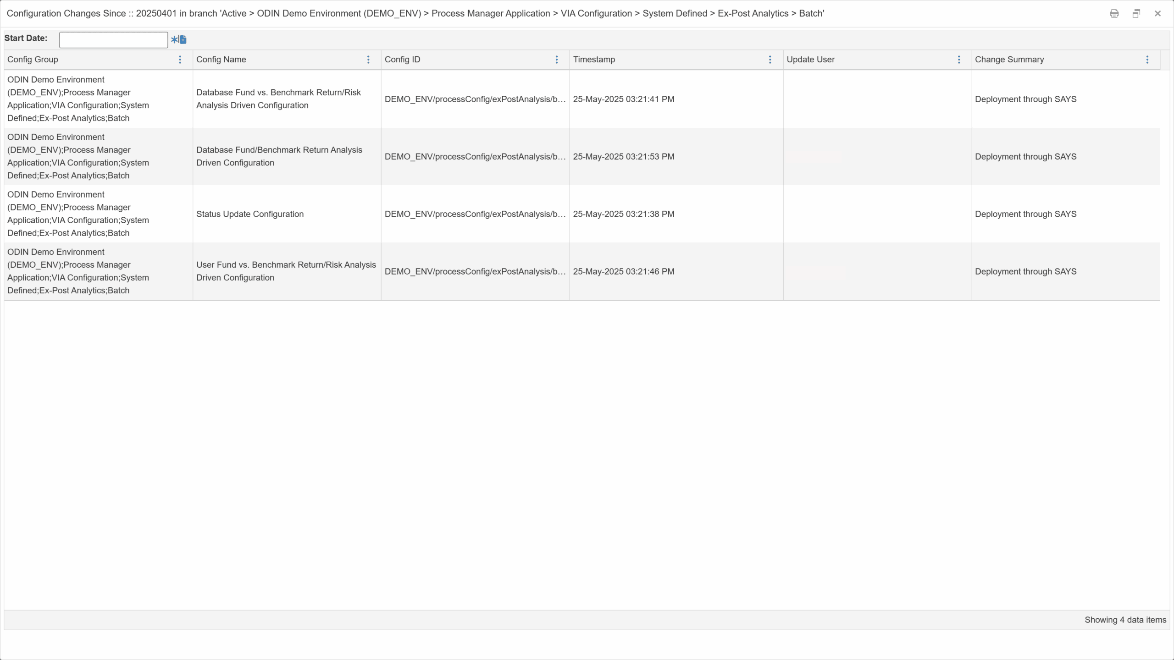Open Update User column options menu
1174x660 pixels.
coord(959,60)
